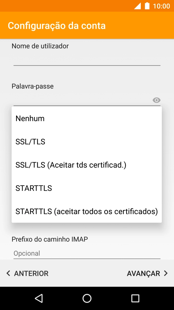Image resolution: width=174 pixels, height=310 pixels.
Task: Choose the "STARTTLS" entry
Action: [34, 188]
